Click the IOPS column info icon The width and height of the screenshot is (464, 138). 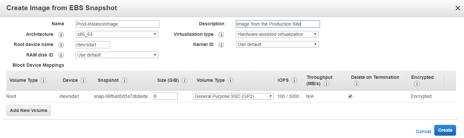(x=294, y=80)
